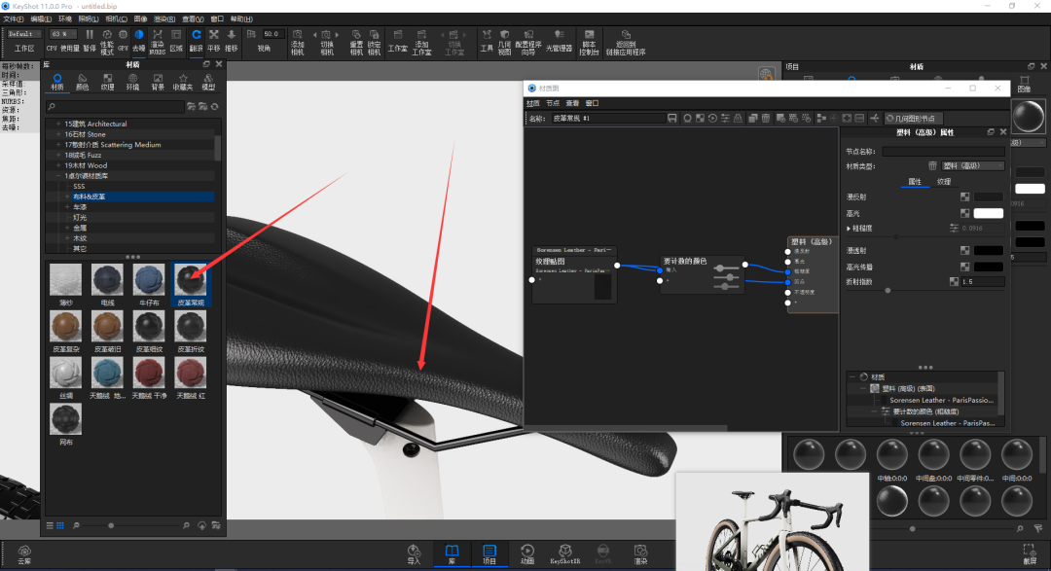Switch to 纹理 tab in node properties
Image resolution: width=1051 pixels, height=571 pixels.
point(944,182)
